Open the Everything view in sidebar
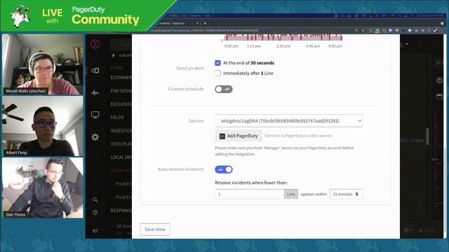The width and height of the screenshot is (449, 252). click(x=121, y=55)
